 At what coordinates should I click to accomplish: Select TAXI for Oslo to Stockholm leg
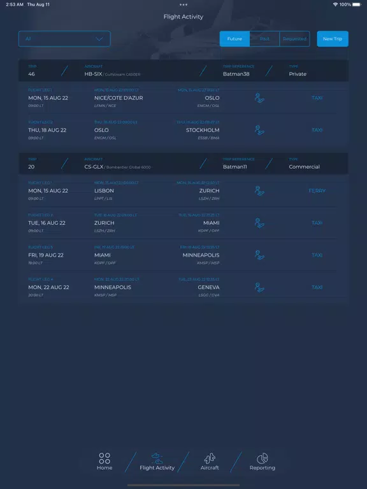coord(317,130)
